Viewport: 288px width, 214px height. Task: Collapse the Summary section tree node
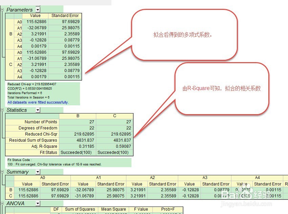[2, 172]
